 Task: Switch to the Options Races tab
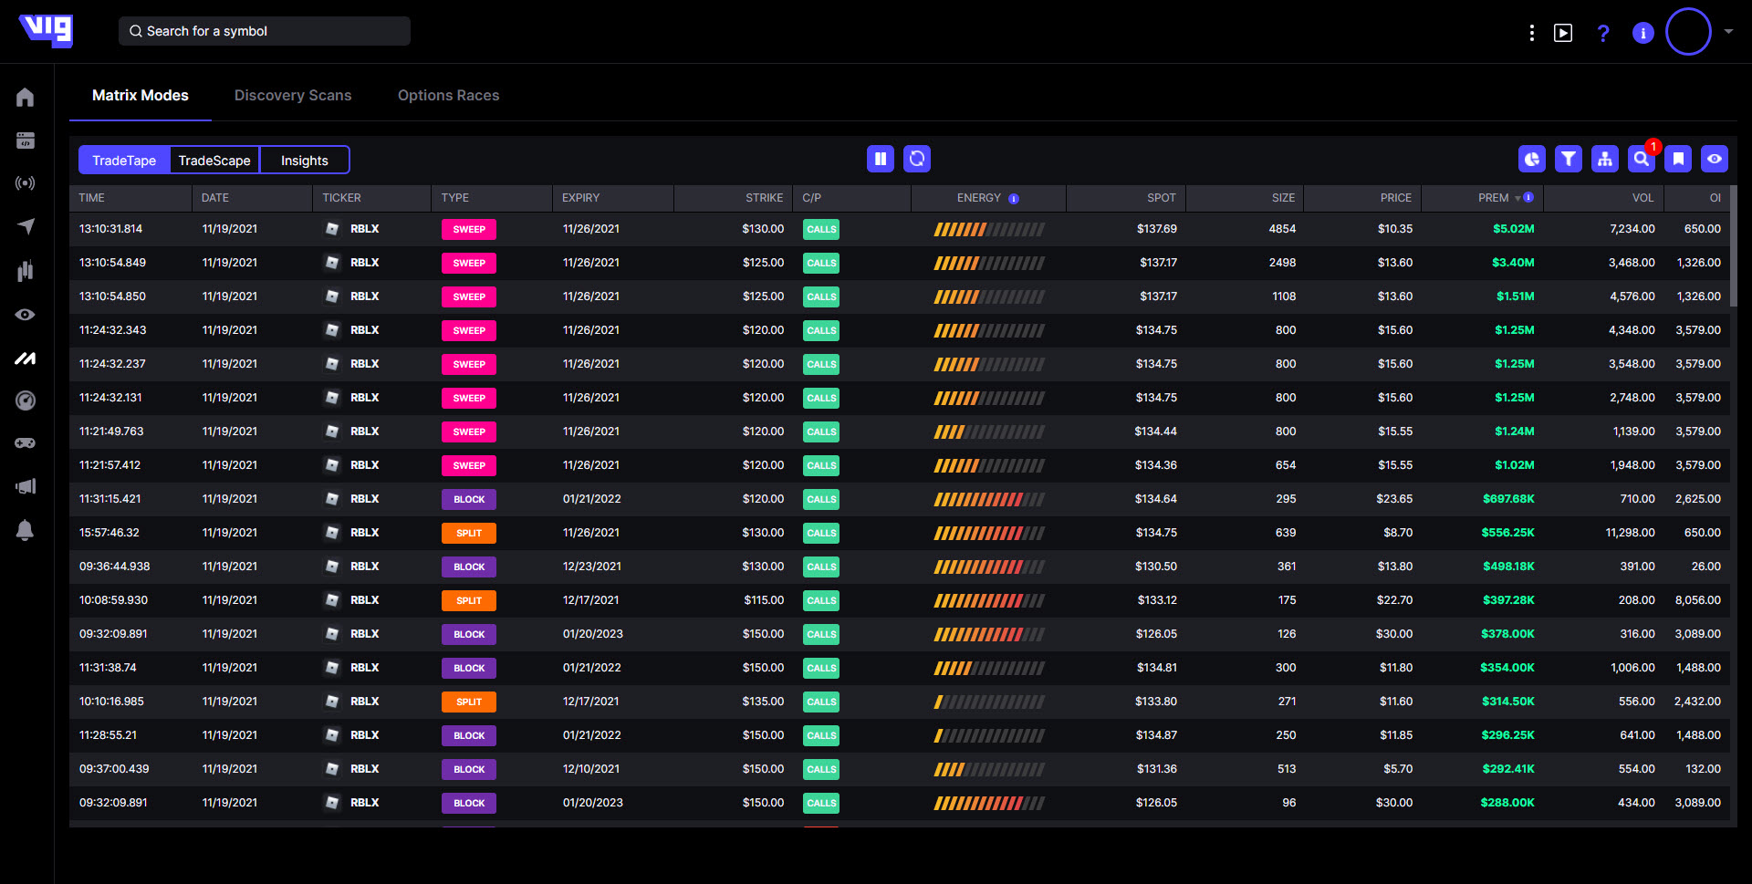[449, 95]
